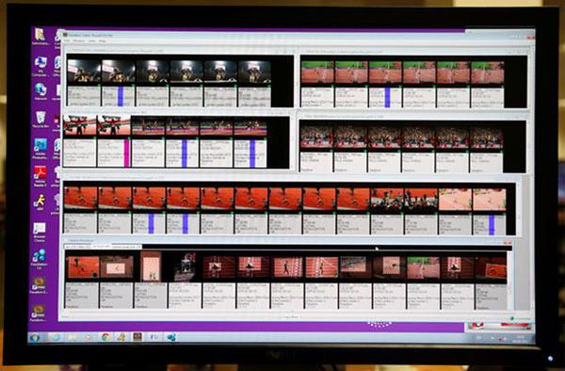Click the yellow AIM figure taskbar icon
Screen dimensions: 565x371
121,337
